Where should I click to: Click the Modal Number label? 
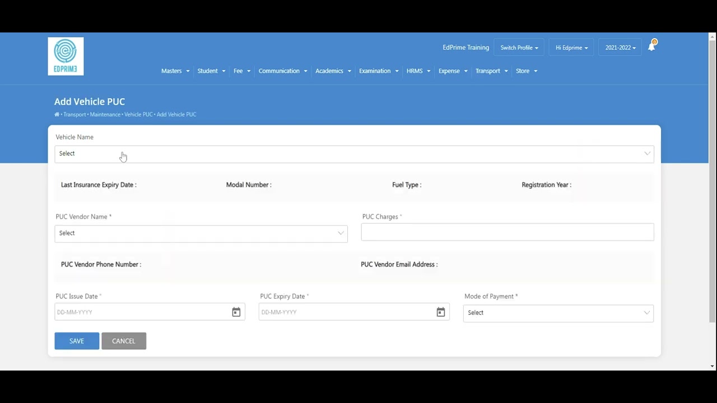coord(249,185)
